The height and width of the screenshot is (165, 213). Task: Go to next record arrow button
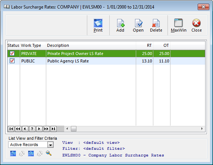[39, 129]
